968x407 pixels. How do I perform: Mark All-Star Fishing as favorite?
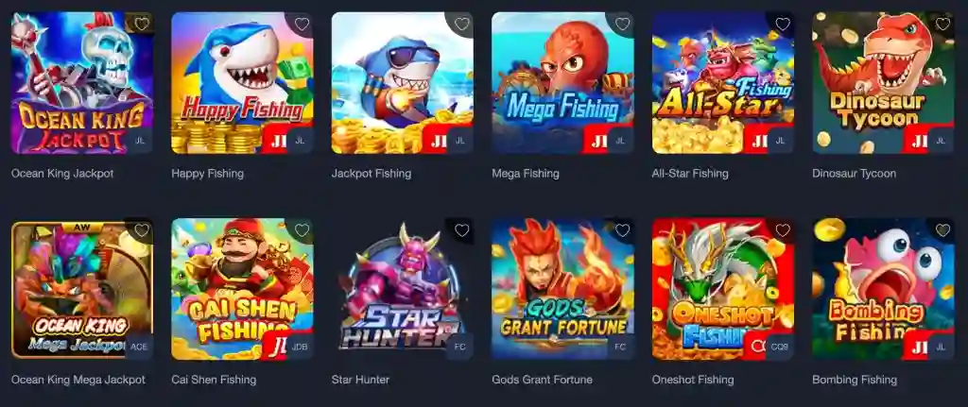(783, 24)
